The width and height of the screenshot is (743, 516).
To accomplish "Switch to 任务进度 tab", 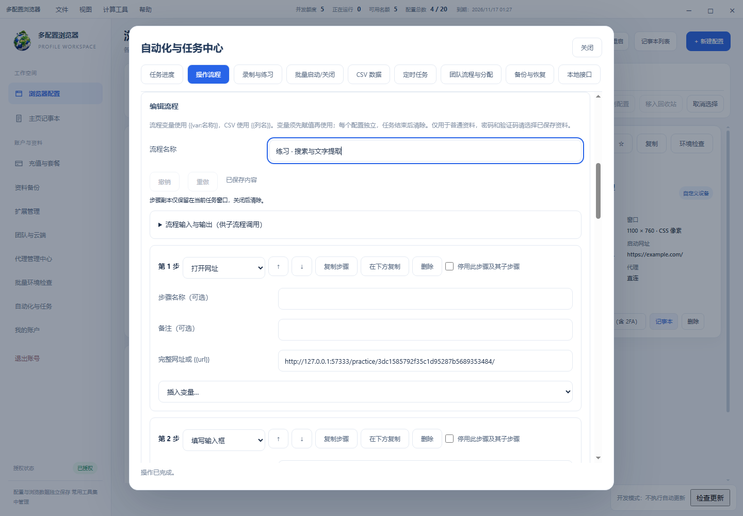I will 162,74.
